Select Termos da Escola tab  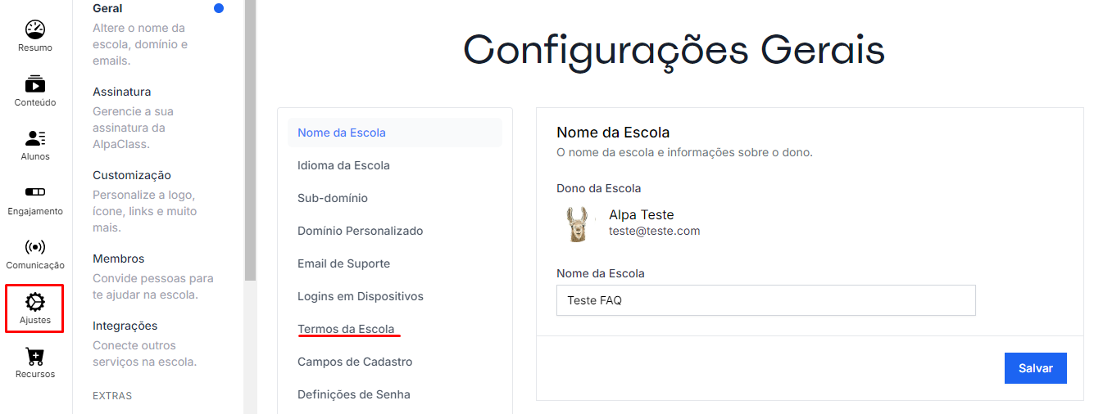tap(346, 329)
